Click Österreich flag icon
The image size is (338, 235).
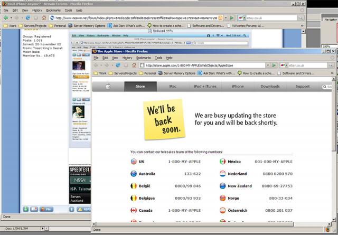coord(223,210)
